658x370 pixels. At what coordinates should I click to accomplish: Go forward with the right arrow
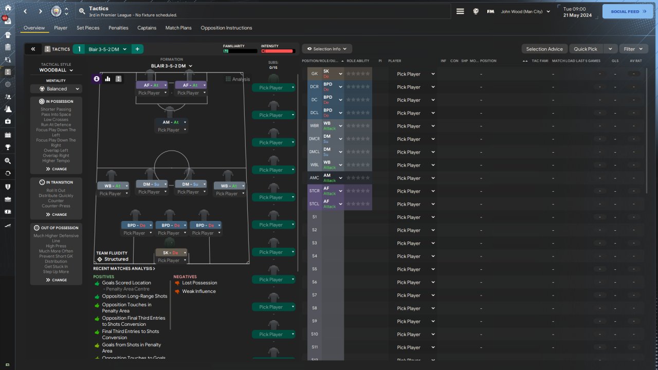pos(40,11)
